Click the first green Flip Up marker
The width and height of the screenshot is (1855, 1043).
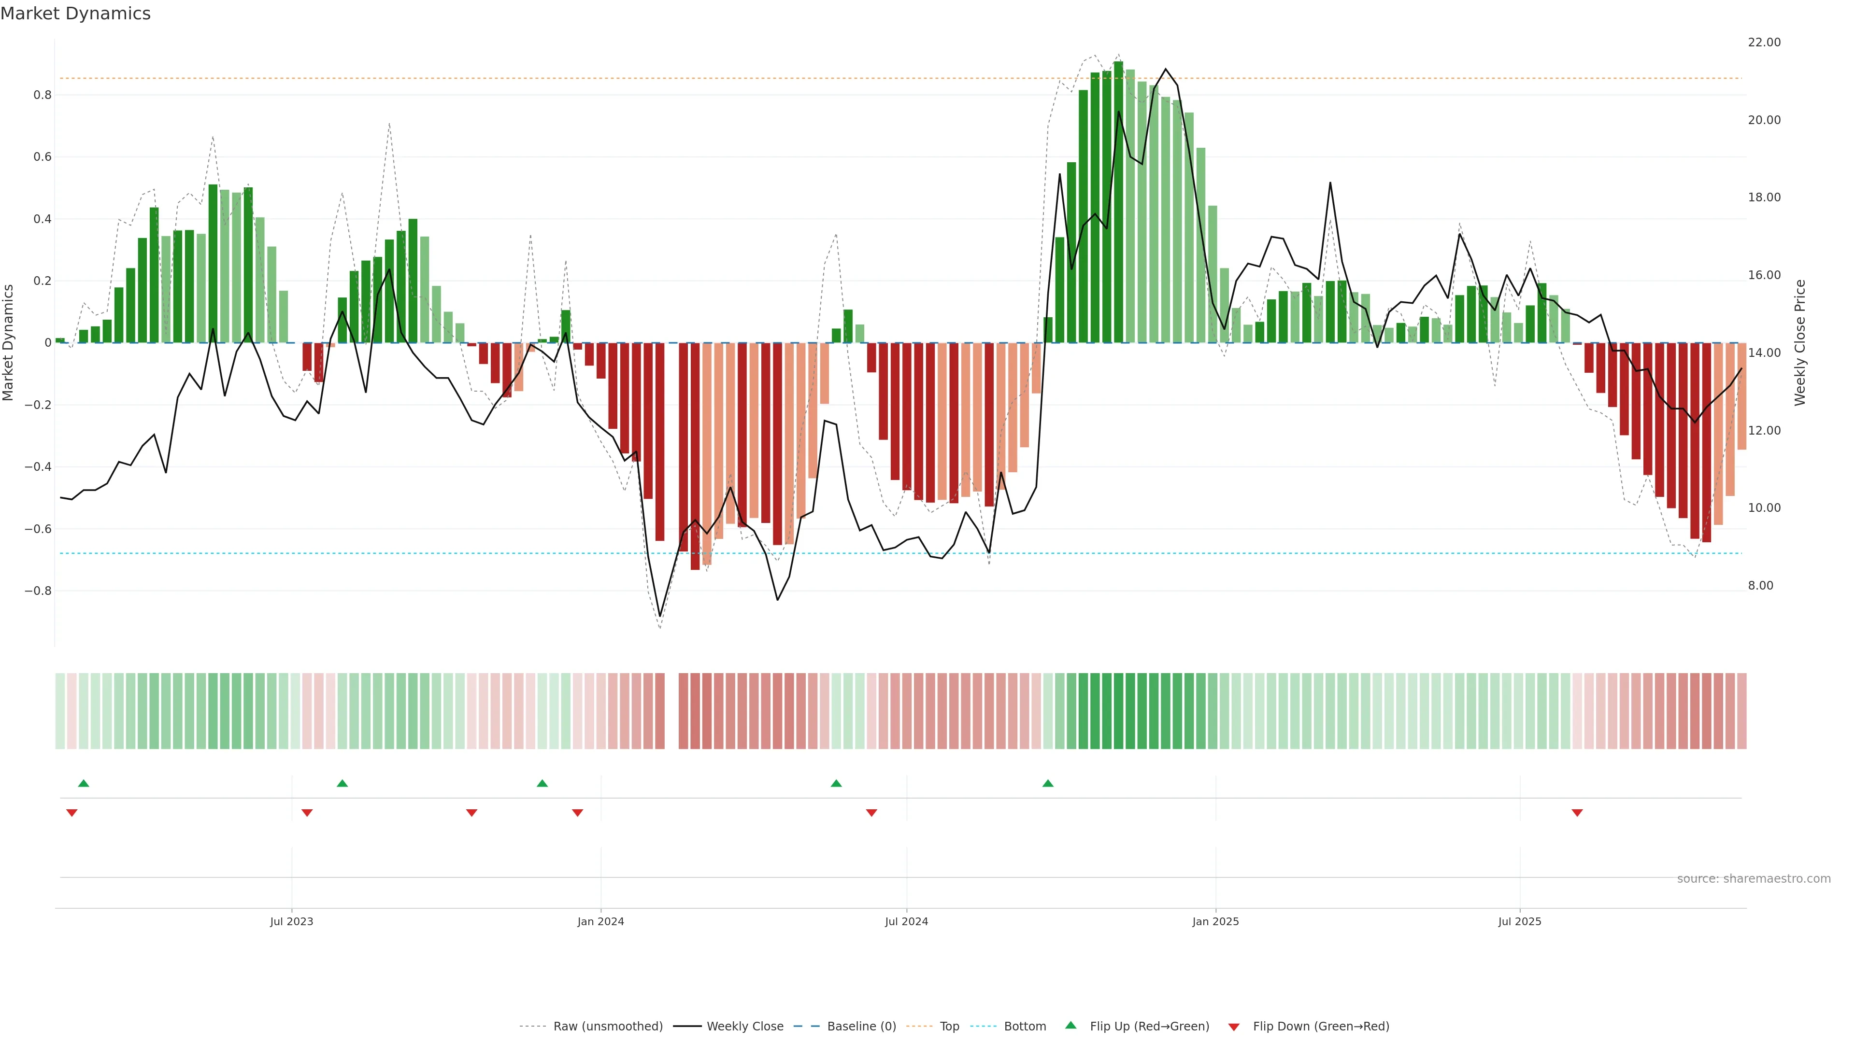84,783
